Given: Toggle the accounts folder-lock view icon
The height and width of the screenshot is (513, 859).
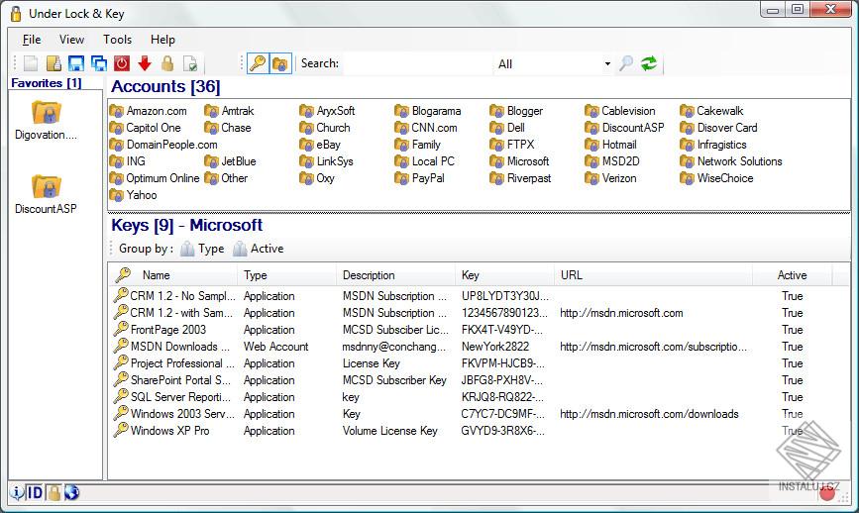Looking at the screenshot, I should pyautogui.click(x=280, y=63).
